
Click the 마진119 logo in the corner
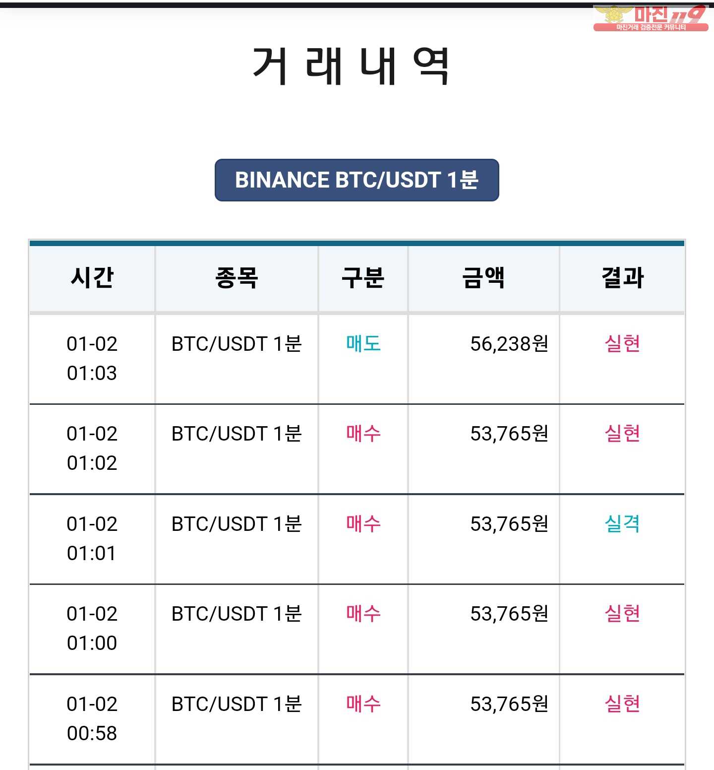[x=651, y=18]
